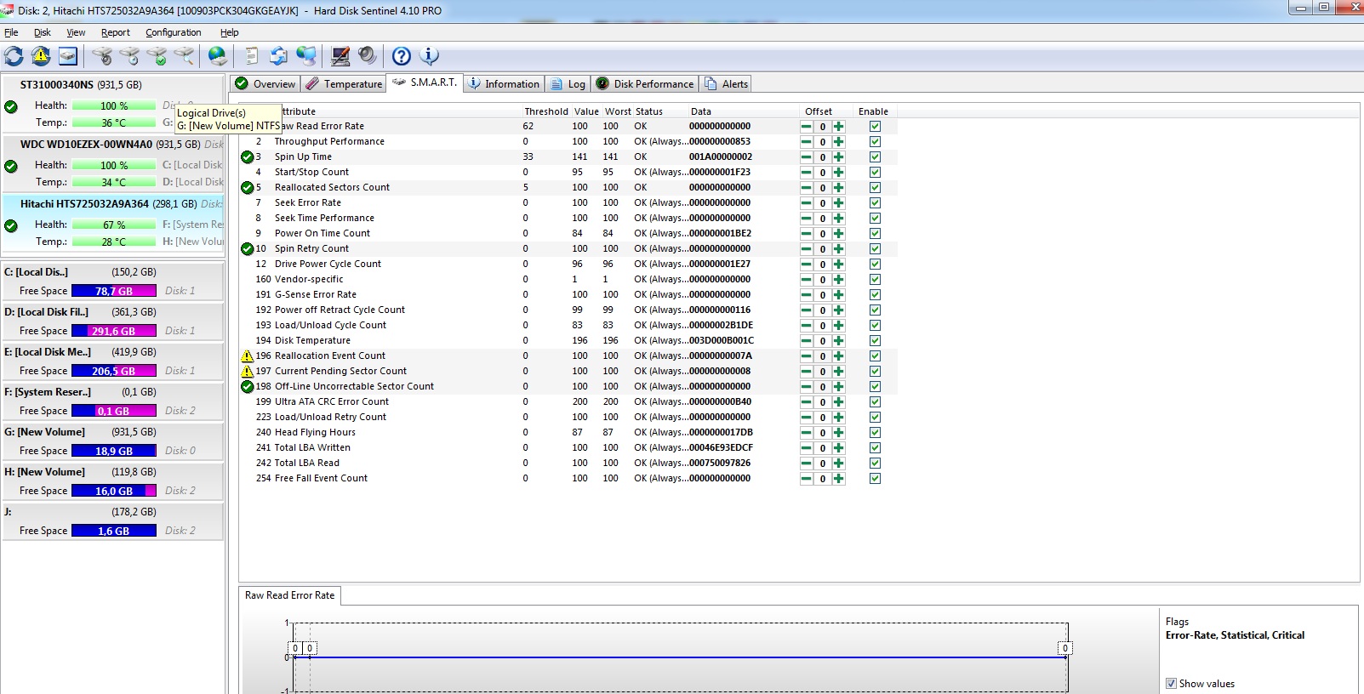
Task: Uncheck Enable for Spin Up Time
Action: [875, 157]
